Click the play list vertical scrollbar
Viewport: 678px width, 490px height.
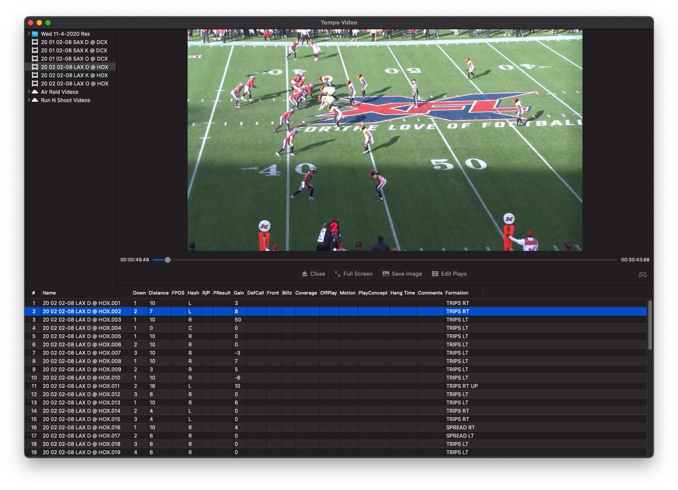point(650,325)
